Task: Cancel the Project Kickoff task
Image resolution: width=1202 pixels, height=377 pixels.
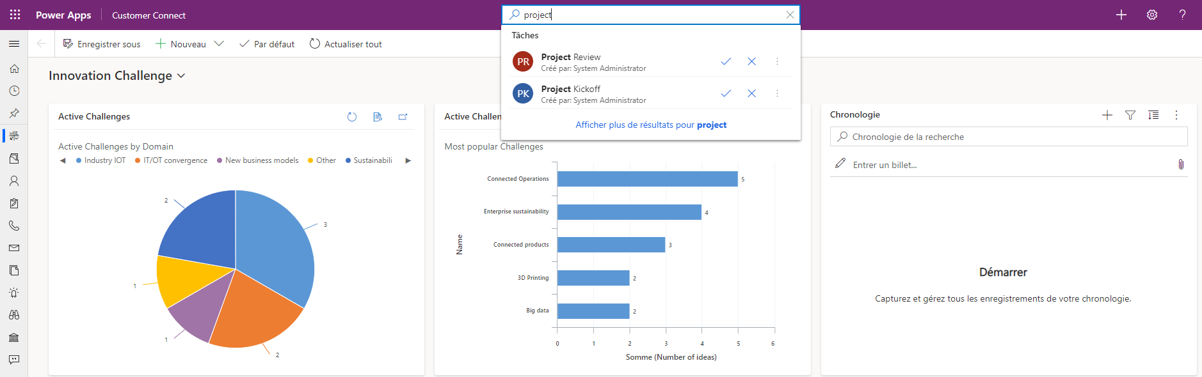Action: [751, 93]
